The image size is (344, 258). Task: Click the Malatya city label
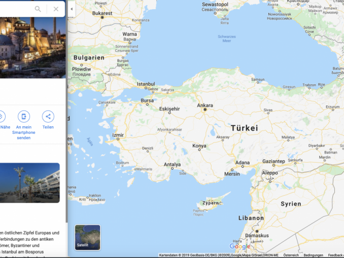tap(288, 137)
